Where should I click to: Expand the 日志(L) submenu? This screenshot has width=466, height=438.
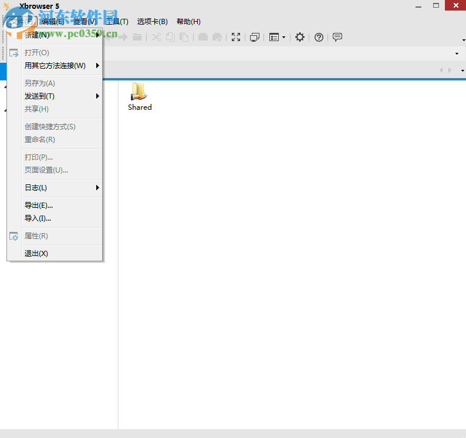62,188
